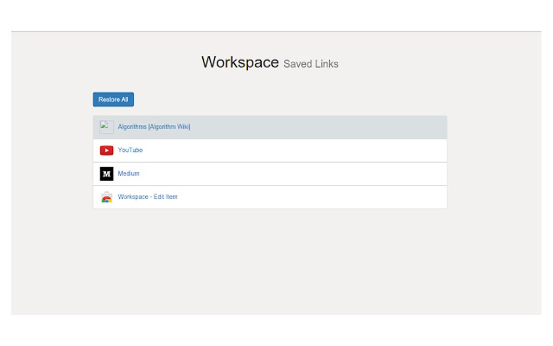Image resolution: width=553 pixels, height=346 pixels.
Task: Open the Medium saved link
Action: pyautogui.click(x=128, y=174)
